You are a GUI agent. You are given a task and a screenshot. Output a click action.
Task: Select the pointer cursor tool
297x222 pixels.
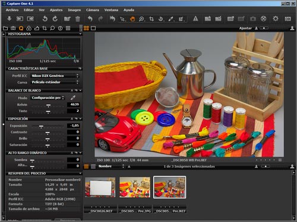click(123, 19)
